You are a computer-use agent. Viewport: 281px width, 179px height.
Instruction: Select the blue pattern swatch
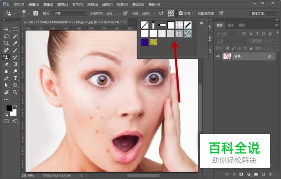(144, 42)
